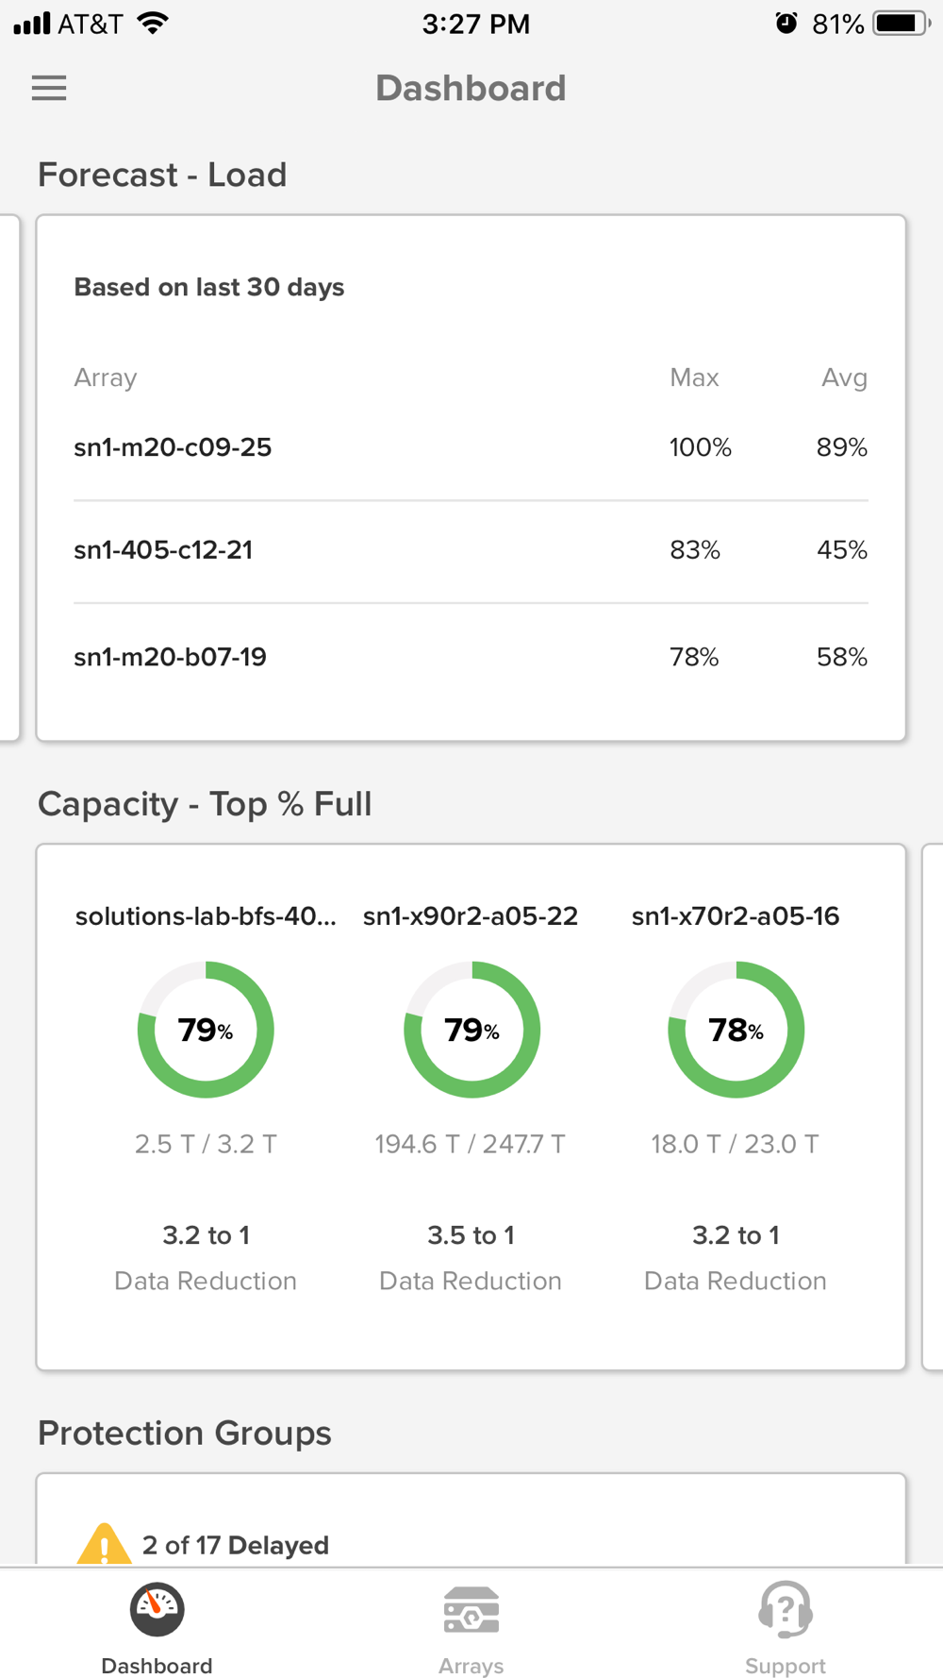Switch to the Arrays tab label
This screenshot has width=943, height=1678.
coord(471,1666)
